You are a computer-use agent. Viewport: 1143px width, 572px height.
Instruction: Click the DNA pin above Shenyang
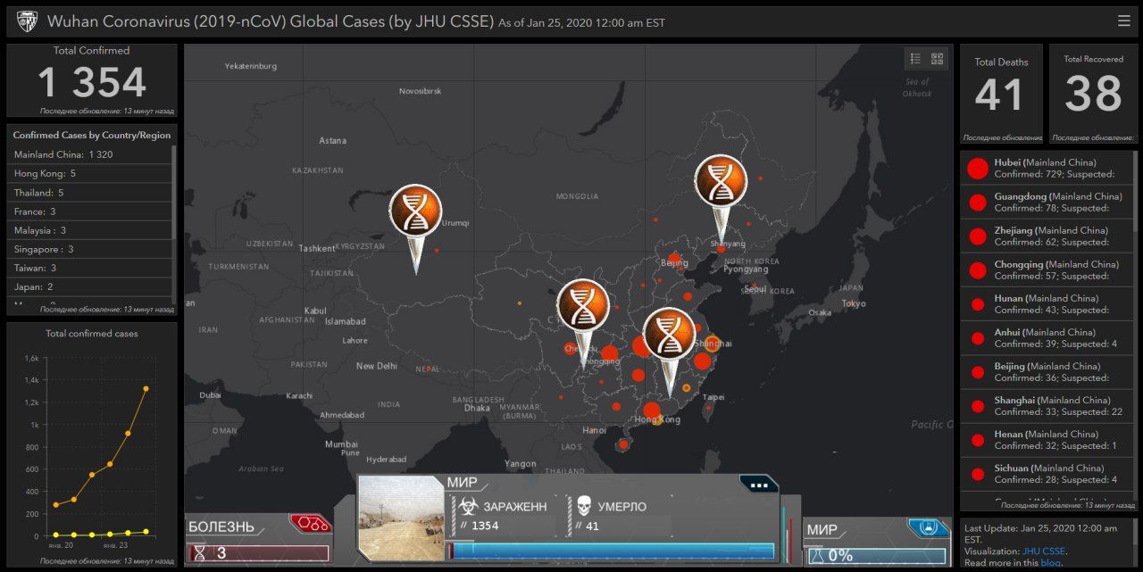coord(721,198)
